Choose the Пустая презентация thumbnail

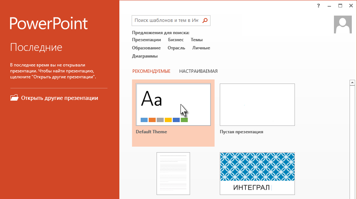click(257, 105)
